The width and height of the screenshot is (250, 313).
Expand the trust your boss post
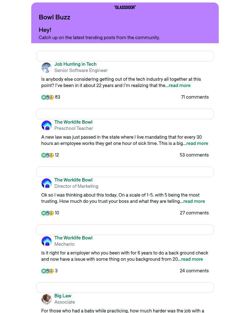194,201
